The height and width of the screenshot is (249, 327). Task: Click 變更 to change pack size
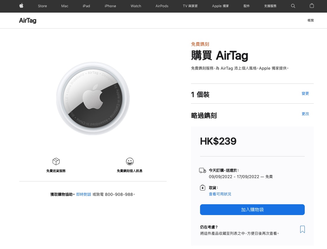click(x=305, y=93)
